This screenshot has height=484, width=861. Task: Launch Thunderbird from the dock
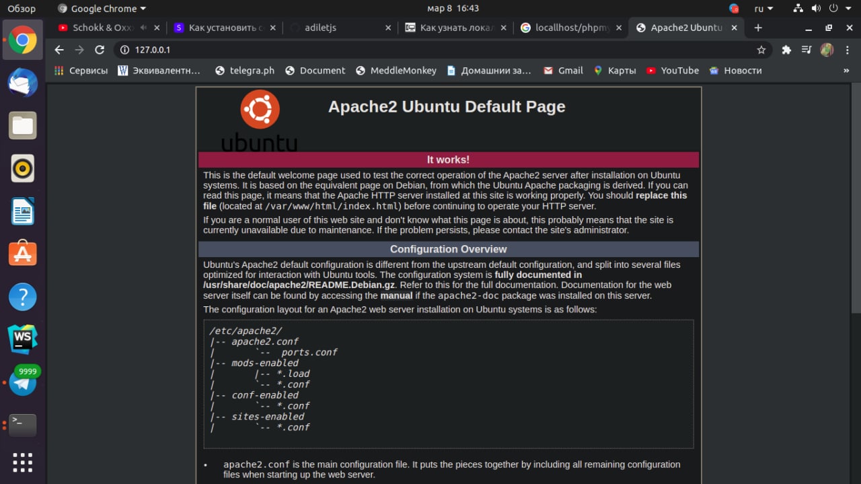pos(22,83)
